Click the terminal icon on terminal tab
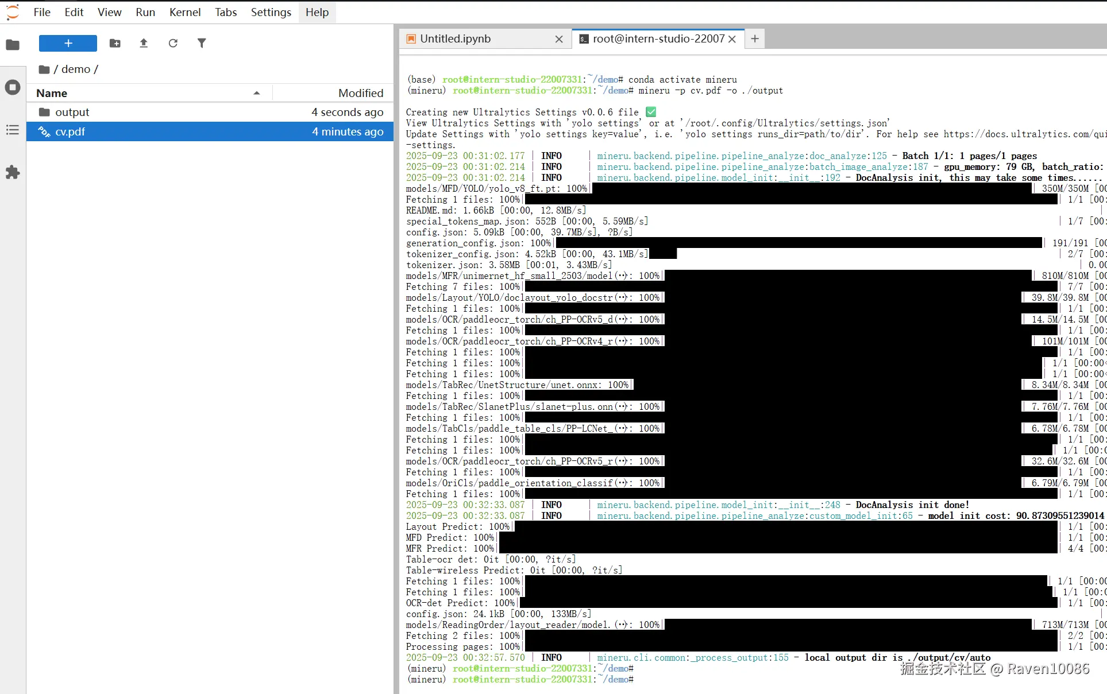Screen dimensions: 1107x694 point(584,39)
